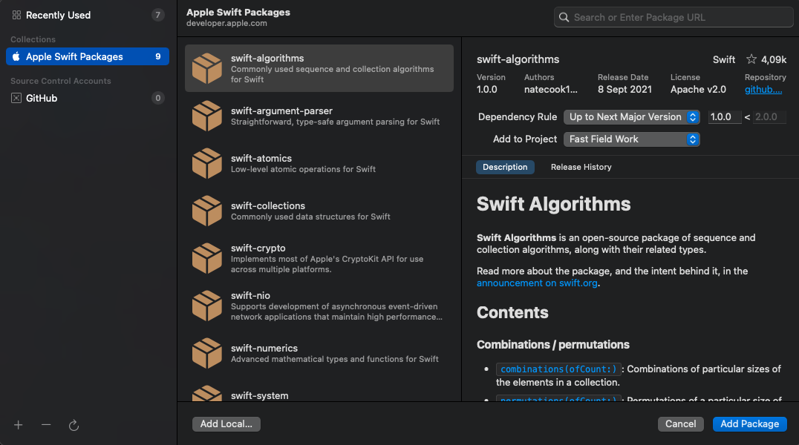
Task: Switch to the Release History tab
Action: [x=581, y=167]
